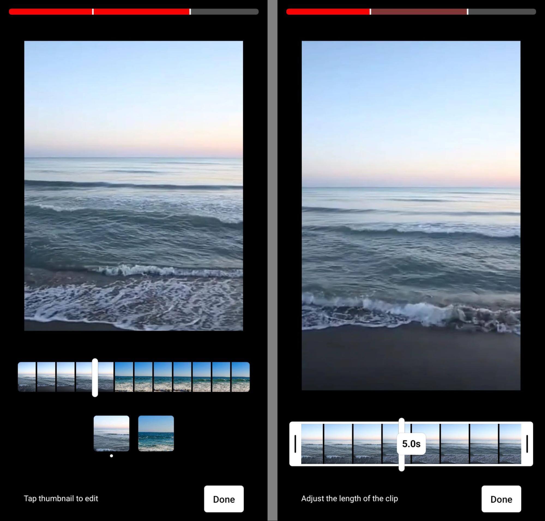Viewport: 545px width, 521px height.
Task: Tap Done on the clip length screen
Action: pos(501,499)
